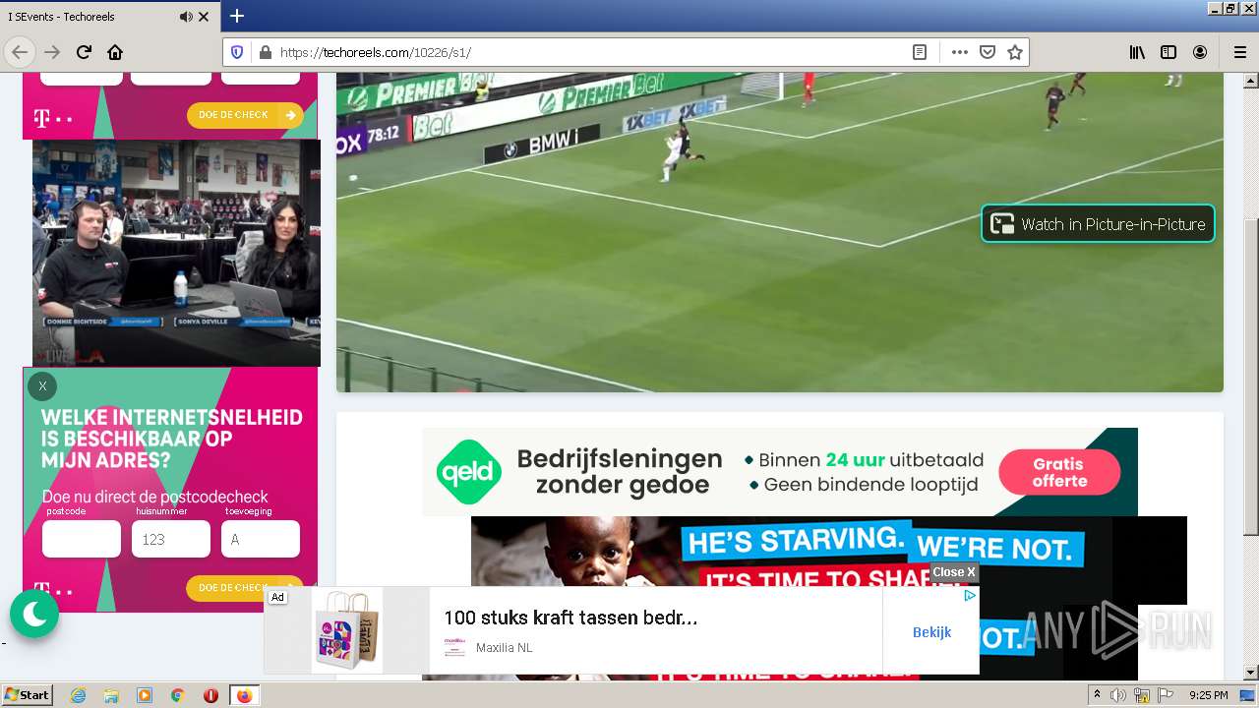The width and height of the screenshot is (1259, 708).
Task: Watch video in Picture-in-Picture
Action: coord(1098,223)
